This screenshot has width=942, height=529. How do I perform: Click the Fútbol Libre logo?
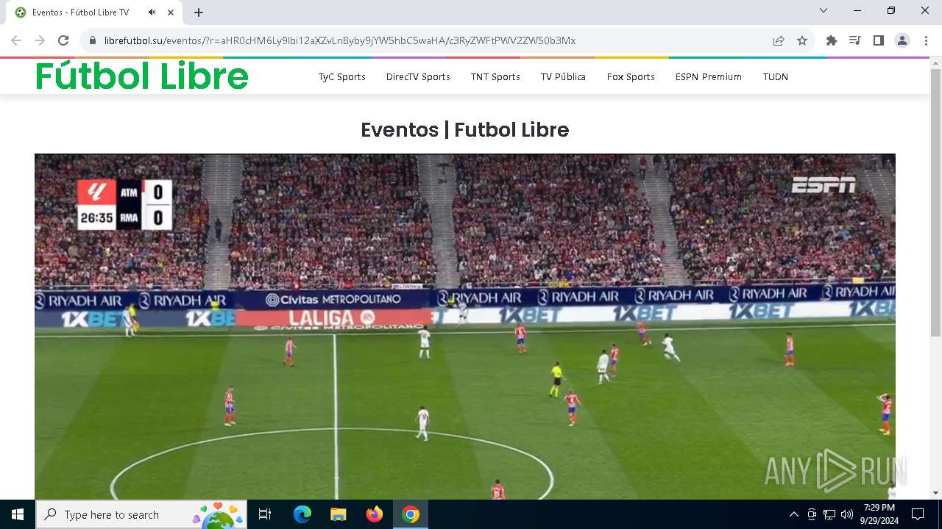tap(142, 76)
